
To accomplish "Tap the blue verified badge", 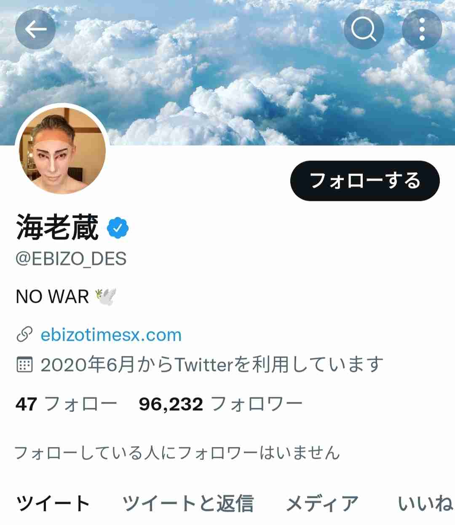I will click(x=118, y=228).
